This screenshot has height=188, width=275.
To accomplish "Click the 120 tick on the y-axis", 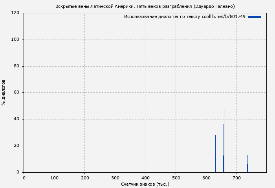I will tap(16, 13).
